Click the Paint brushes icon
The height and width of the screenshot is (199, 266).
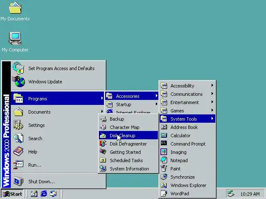tap(164, 168)
